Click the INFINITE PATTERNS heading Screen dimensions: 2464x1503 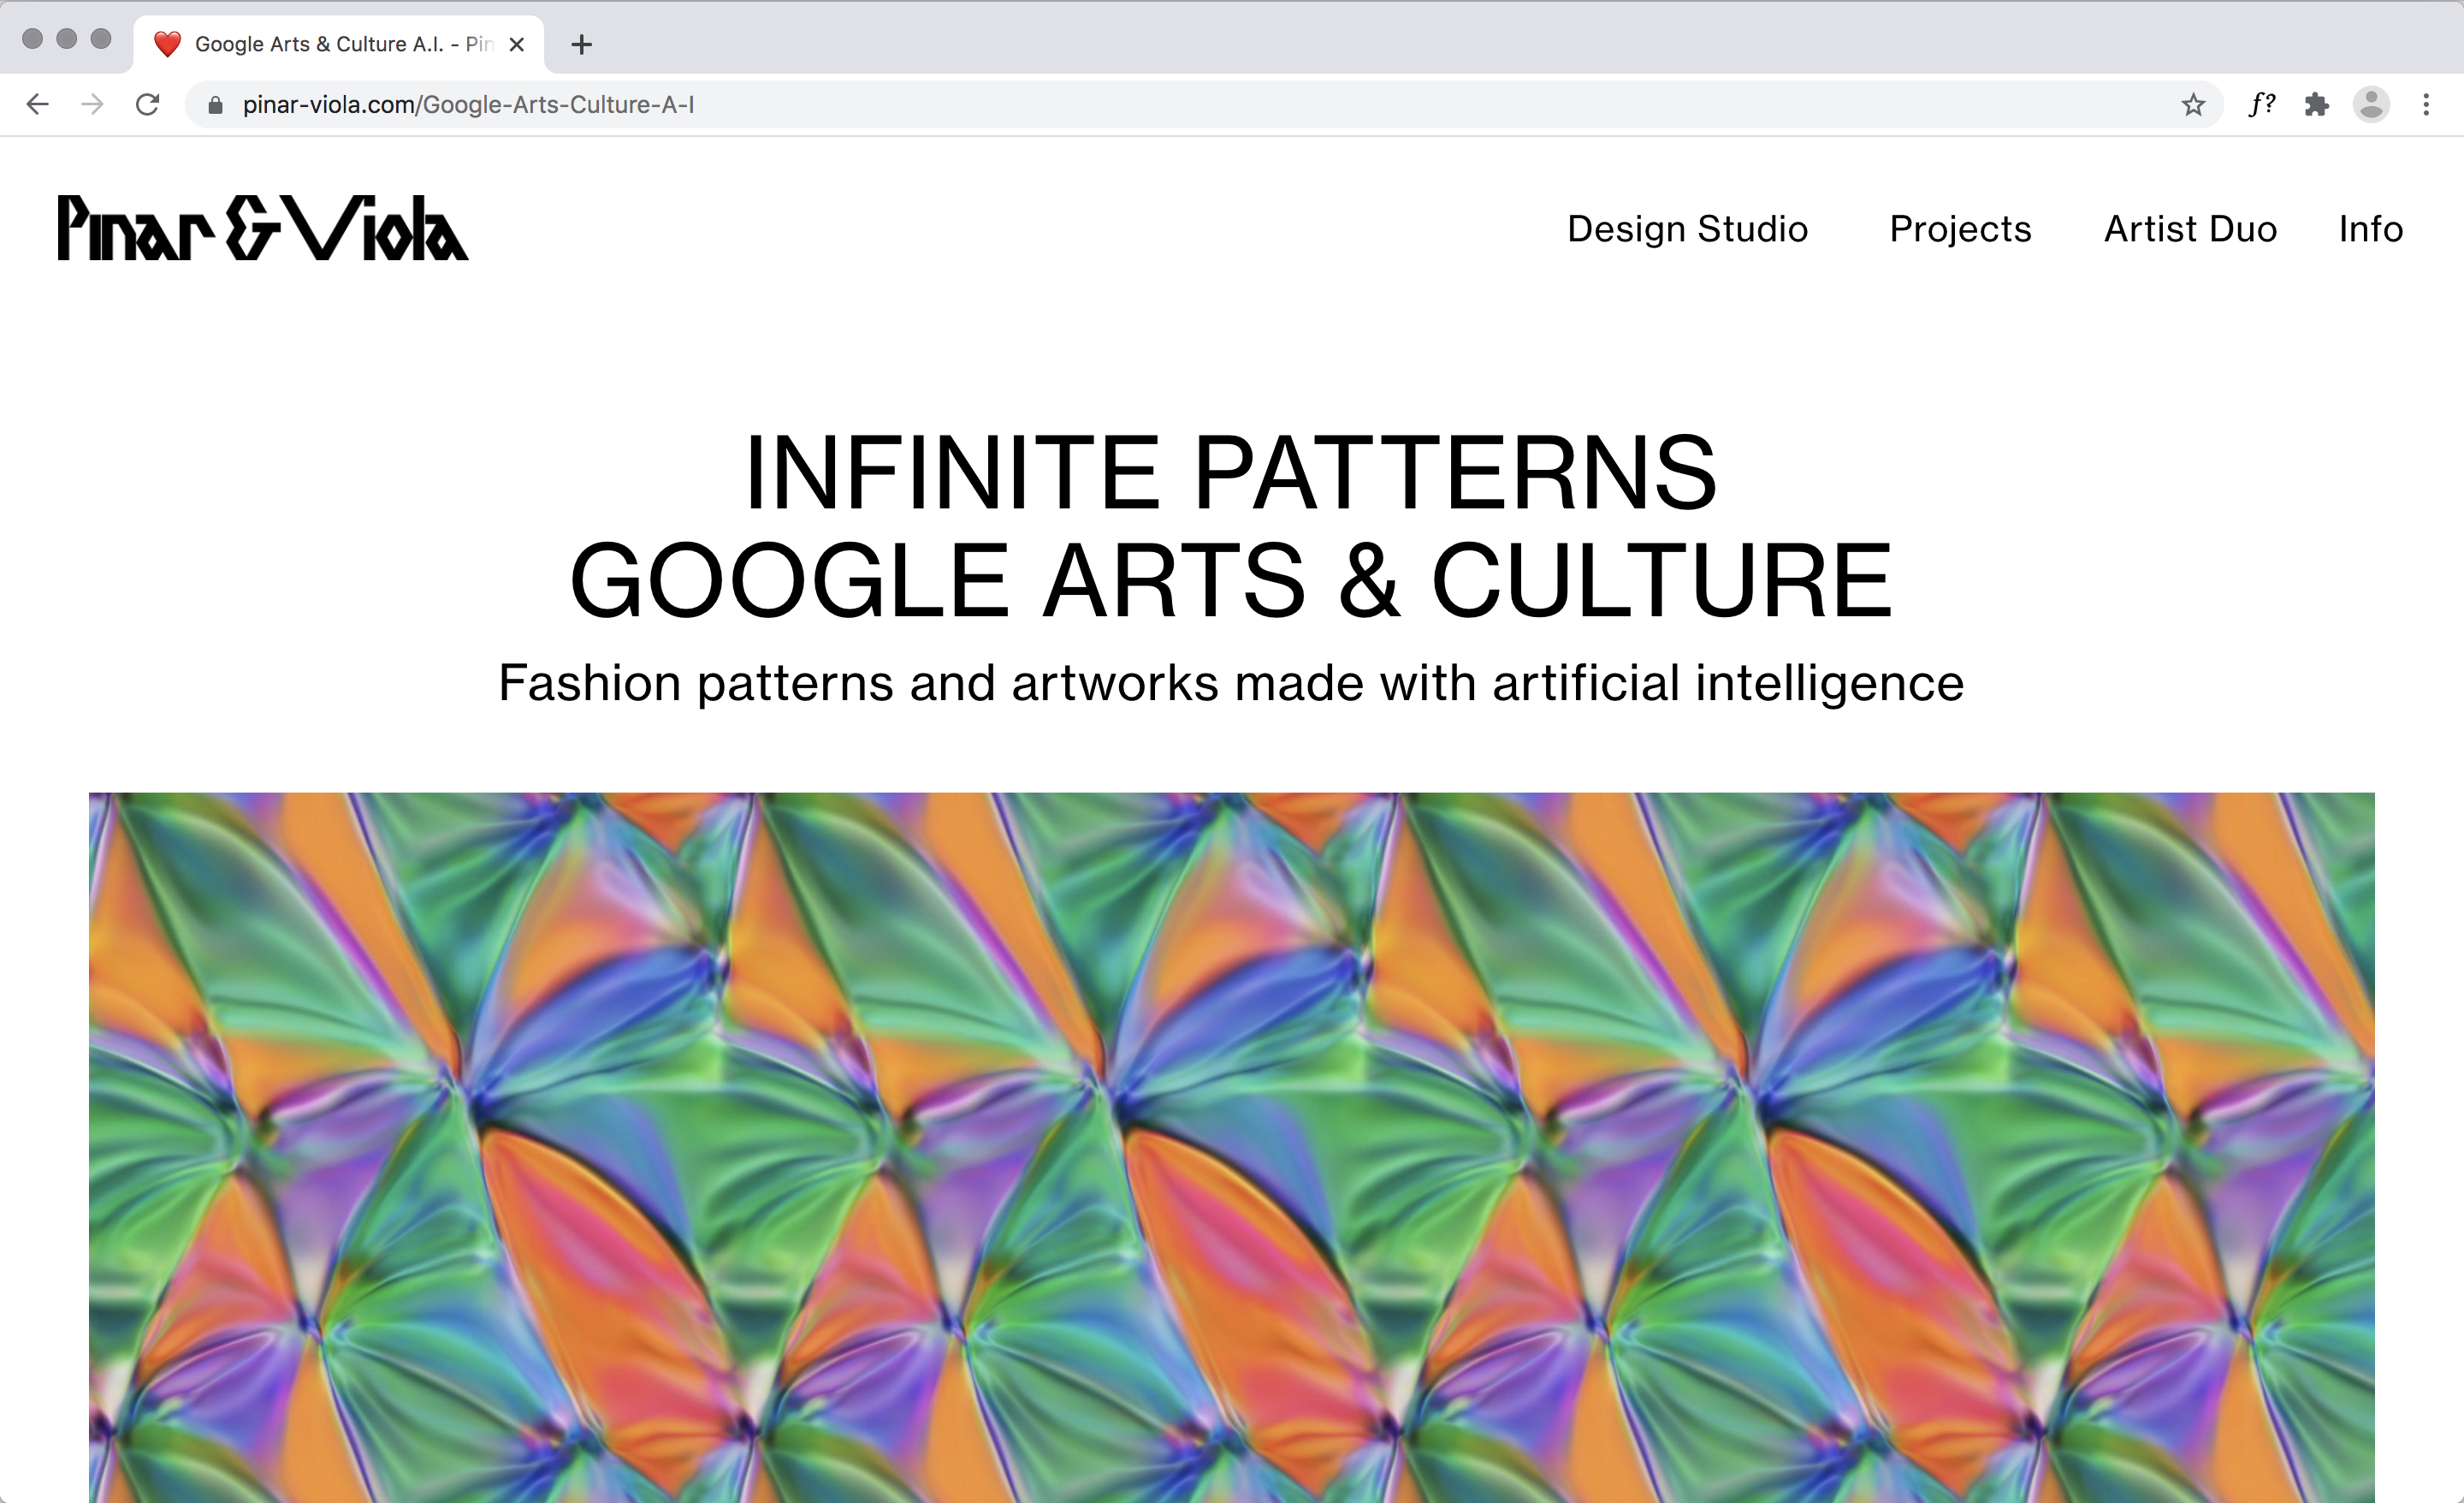pos(1231,472)
